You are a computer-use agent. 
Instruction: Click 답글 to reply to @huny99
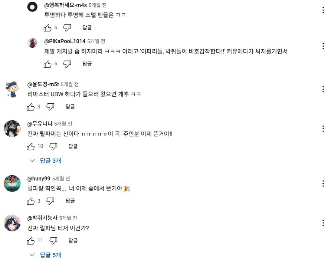71,201
